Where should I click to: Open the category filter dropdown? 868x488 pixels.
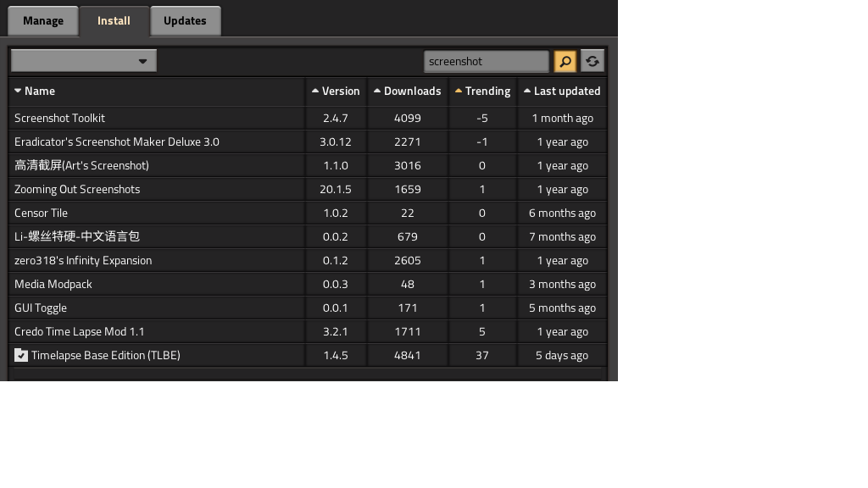[84, 61]
